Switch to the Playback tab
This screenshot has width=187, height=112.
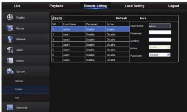tap(57, 6)
